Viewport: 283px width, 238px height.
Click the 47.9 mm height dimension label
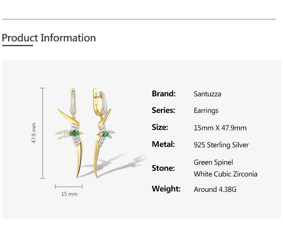pos(34,133)
